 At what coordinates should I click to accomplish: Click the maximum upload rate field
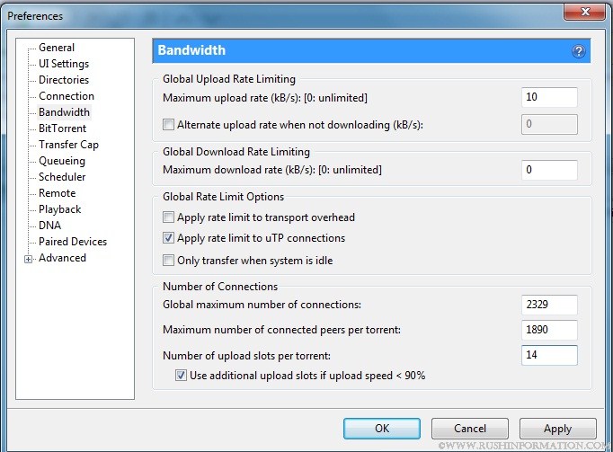coord(548,97)
